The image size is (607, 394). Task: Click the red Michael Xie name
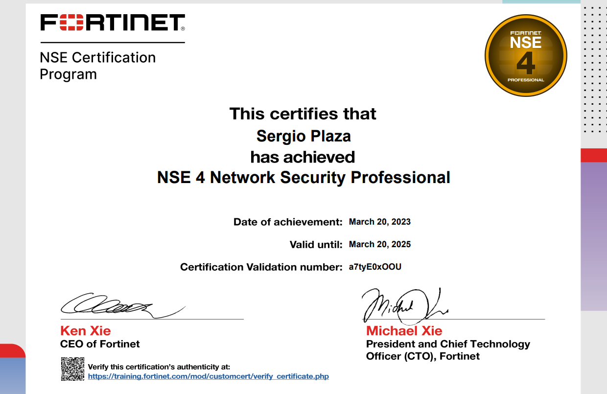[x=404, y=331]
